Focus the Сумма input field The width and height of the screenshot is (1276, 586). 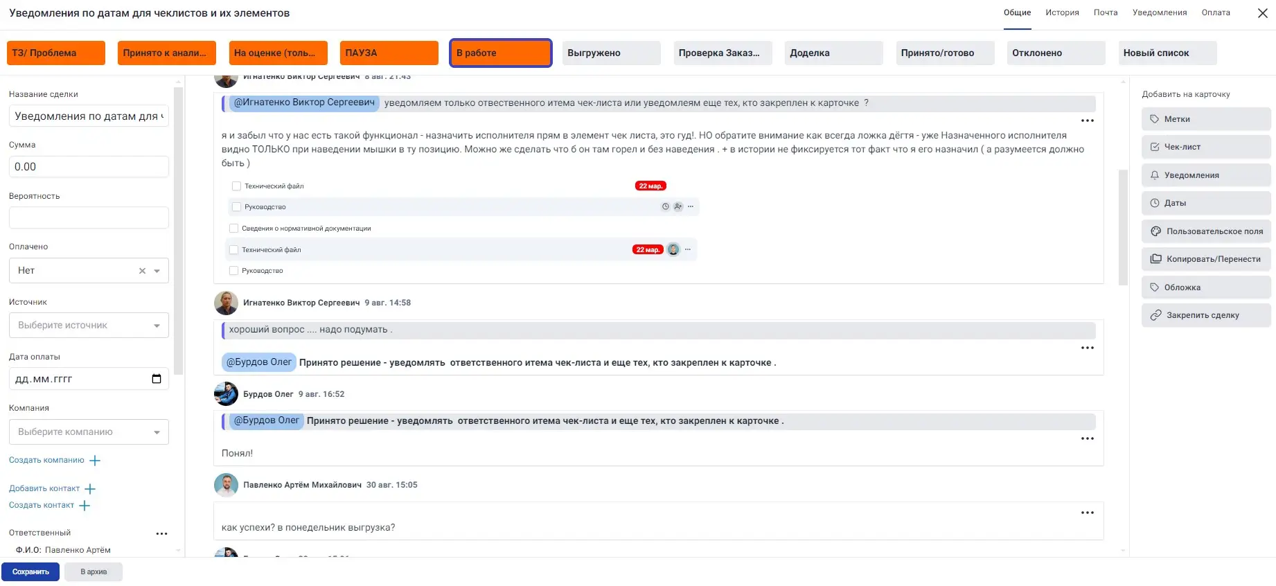coord(89,167)
